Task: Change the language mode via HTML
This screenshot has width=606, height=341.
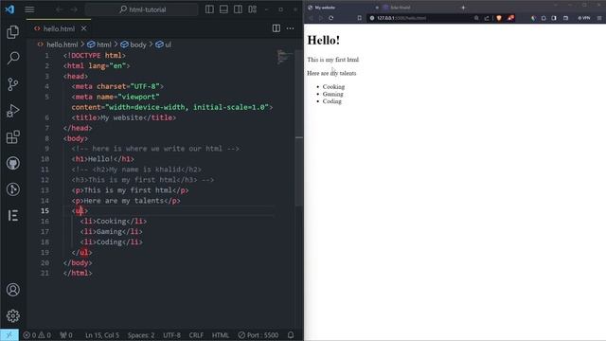Action: point(221,335)
